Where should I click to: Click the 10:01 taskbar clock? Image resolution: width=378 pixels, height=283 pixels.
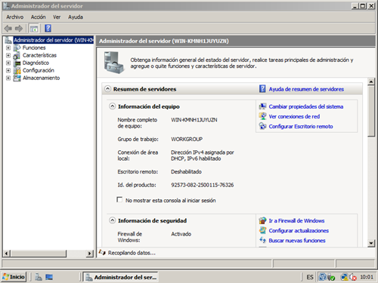click(x=367, y=277)
